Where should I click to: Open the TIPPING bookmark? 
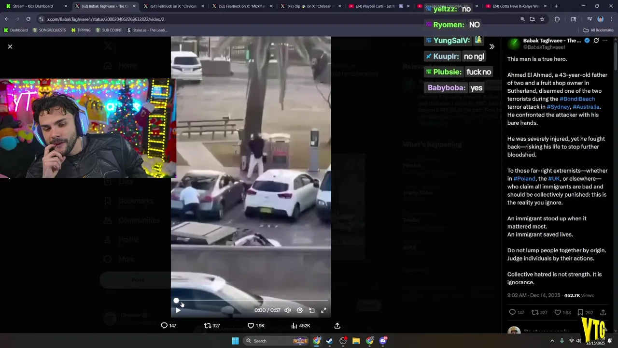(x=81, y=30)
